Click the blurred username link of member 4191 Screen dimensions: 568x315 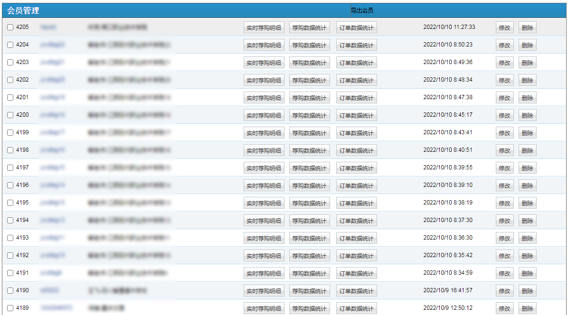point(51,273)
